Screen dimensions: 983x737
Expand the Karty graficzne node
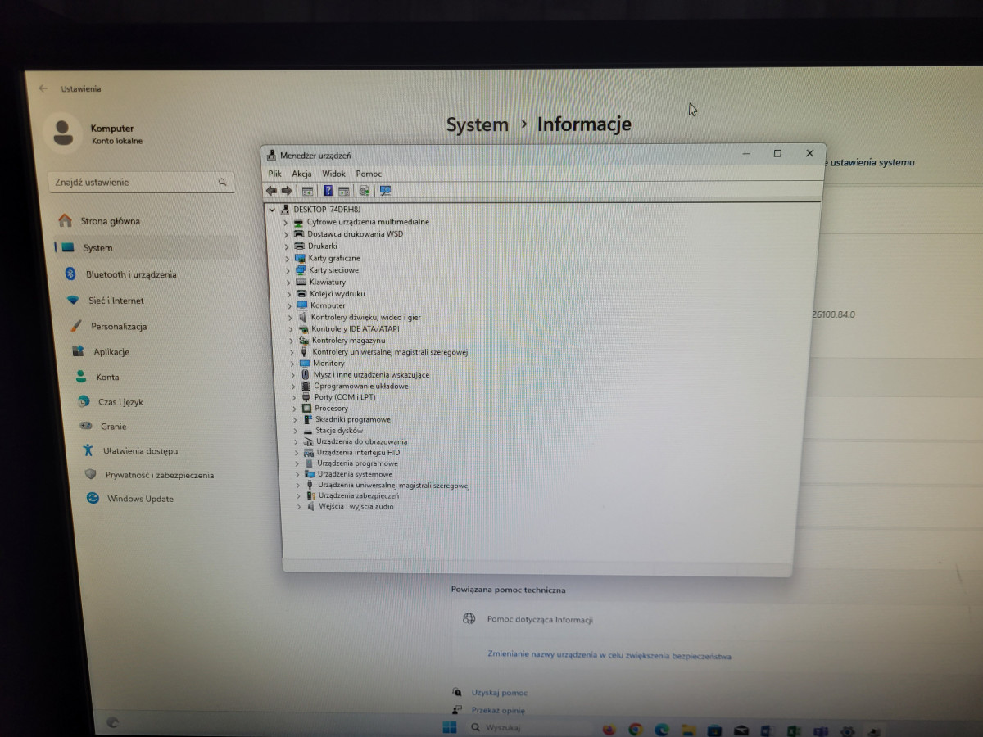(x=286, y=258)
